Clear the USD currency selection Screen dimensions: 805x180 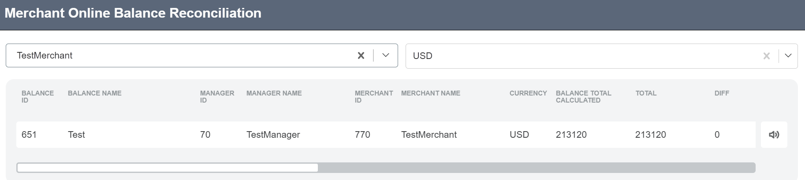pyautogui.click(x=767, y=56)
